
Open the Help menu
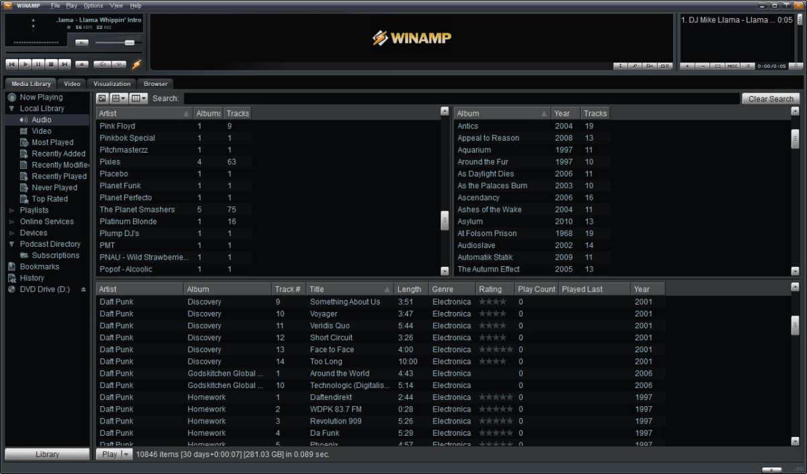(136, 5)
